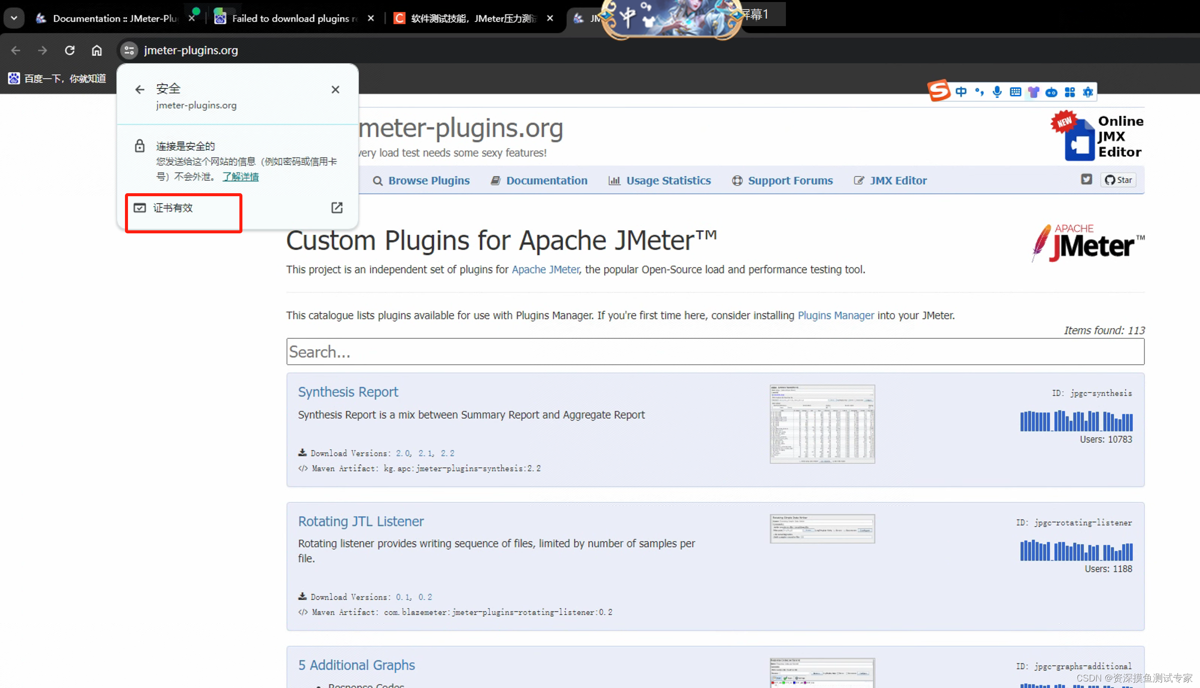This screenshot has width=1200, height=688.
Task: Select the Maven Artifact text for Synthesis Report
Action: 426,469
